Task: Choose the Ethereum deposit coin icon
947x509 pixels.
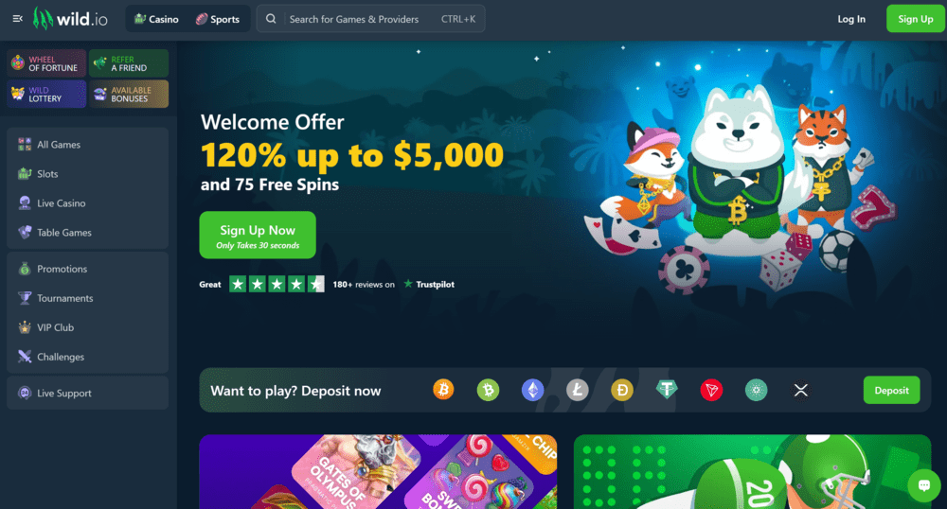Action: coord(532,390)
